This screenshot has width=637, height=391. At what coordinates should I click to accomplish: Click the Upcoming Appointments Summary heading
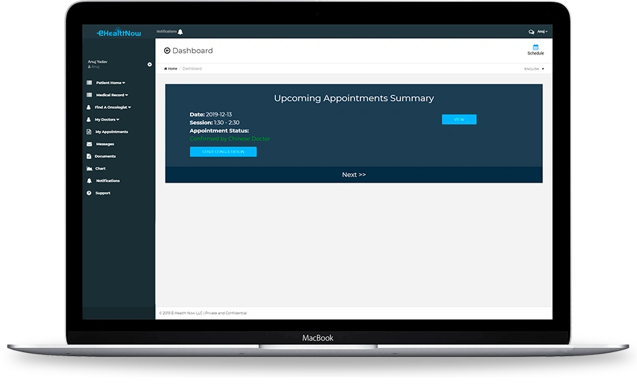click(354, 98)
